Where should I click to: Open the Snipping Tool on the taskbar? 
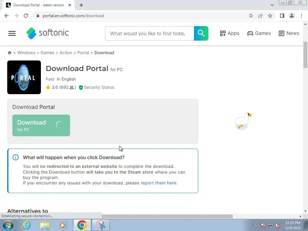click(100, 225)
